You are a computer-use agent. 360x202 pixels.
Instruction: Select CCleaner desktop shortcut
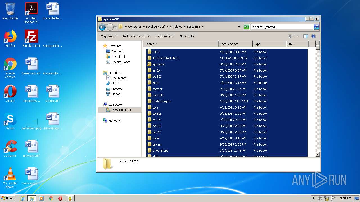tap(10, 149)
